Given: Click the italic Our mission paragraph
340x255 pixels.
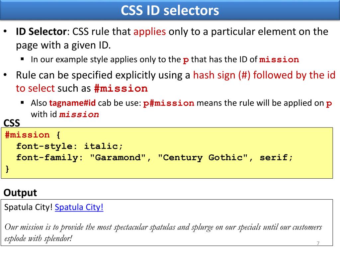Looking at the screenshot, I should [x=163, y=233].
